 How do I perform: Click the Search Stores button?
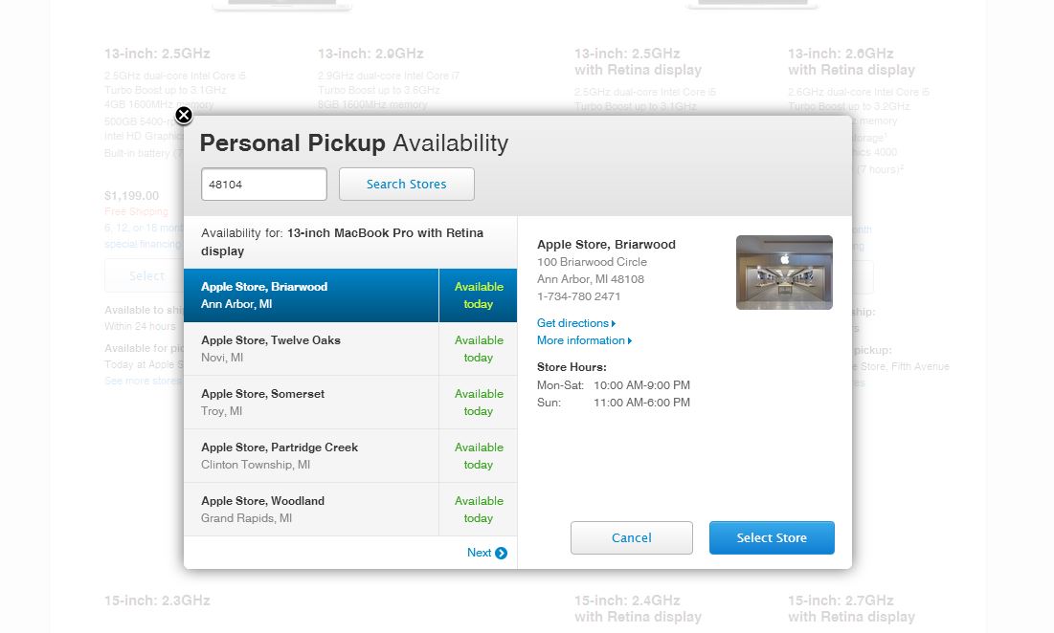(x=407, y=184)
